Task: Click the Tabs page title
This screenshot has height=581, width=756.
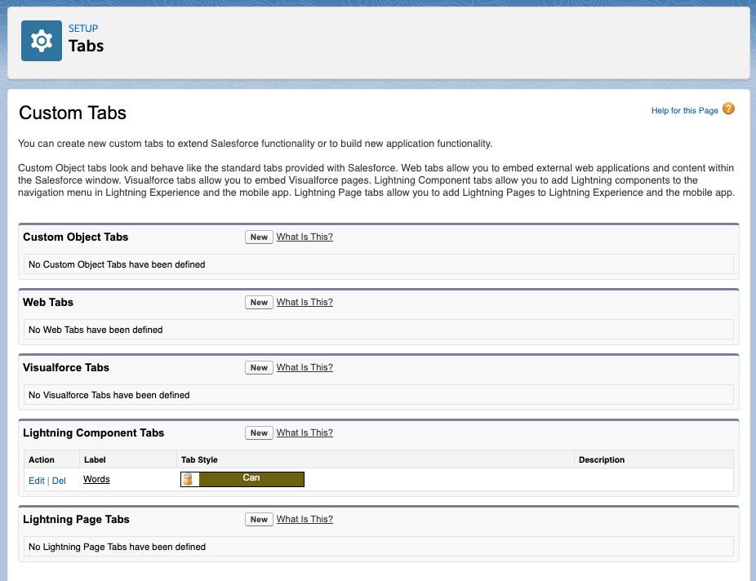Action: click(x=86, y=46)
